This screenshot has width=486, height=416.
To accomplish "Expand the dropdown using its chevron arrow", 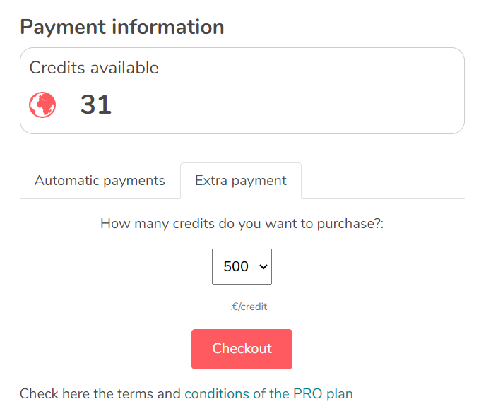I will tap(263, 266).
